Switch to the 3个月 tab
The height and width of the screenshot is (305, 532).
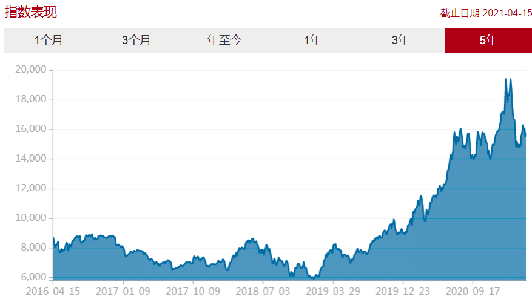point(136,41)
